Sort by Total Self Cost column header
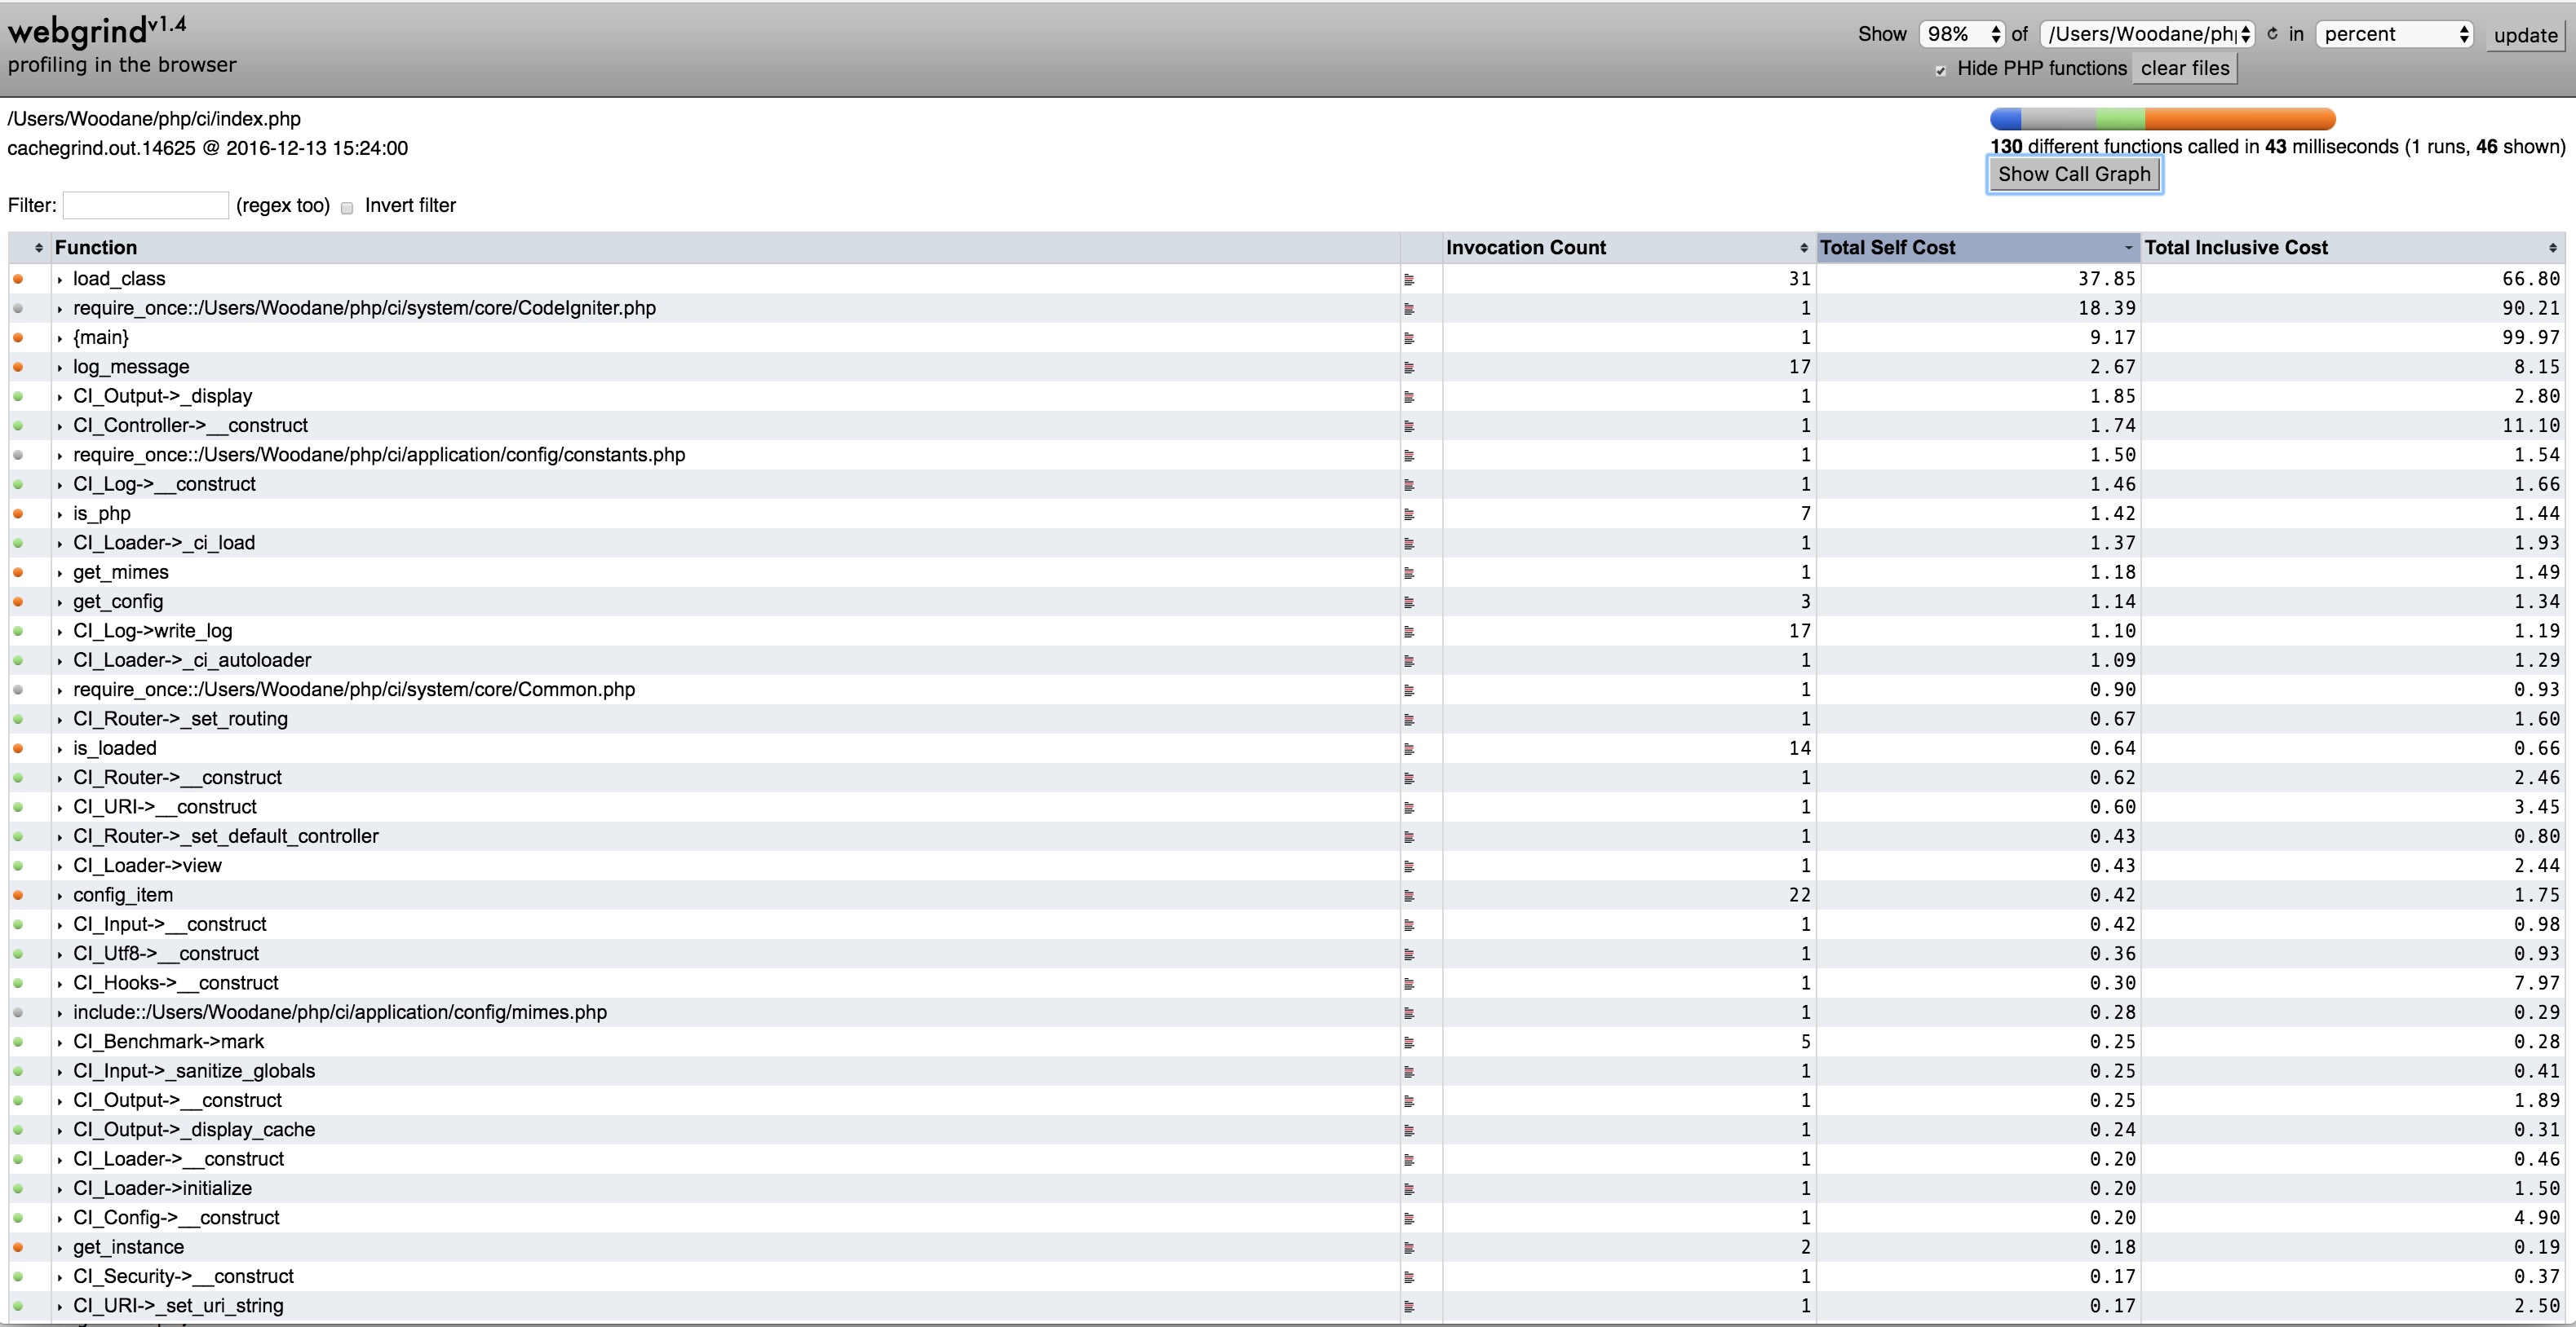This screenshot has width=2576, height=1327. pyautogui.click(x=1977, y=248)
